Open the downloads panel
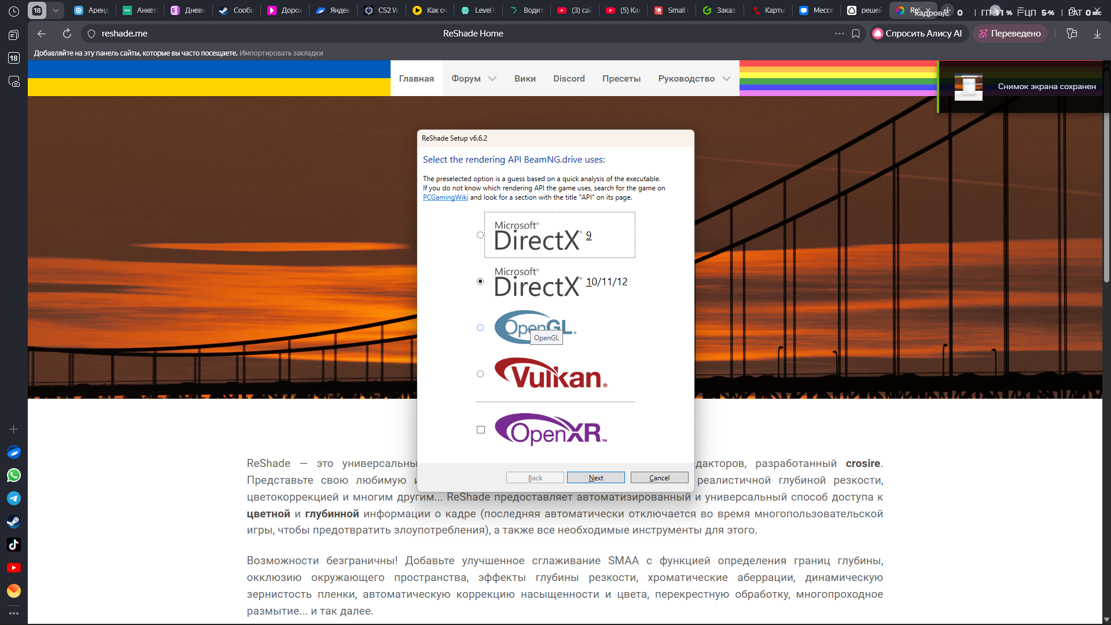 (x=1097, y=34)
